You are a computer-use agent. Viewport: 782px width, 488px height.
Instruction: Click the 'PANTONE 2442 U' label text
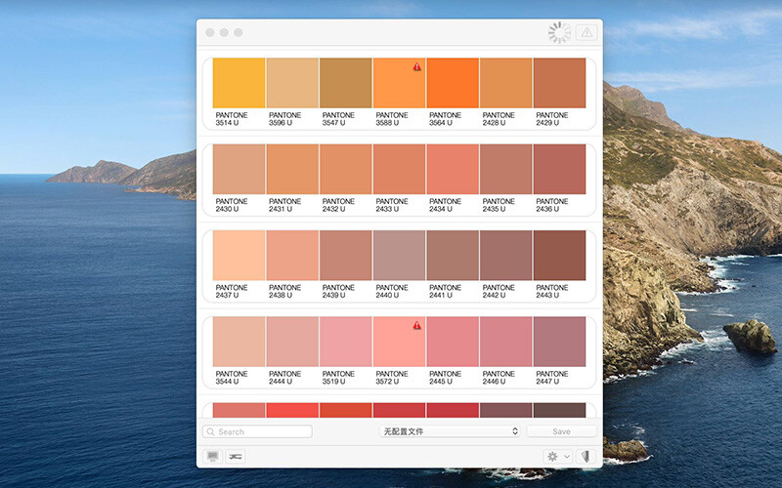[x=499, y=291]
